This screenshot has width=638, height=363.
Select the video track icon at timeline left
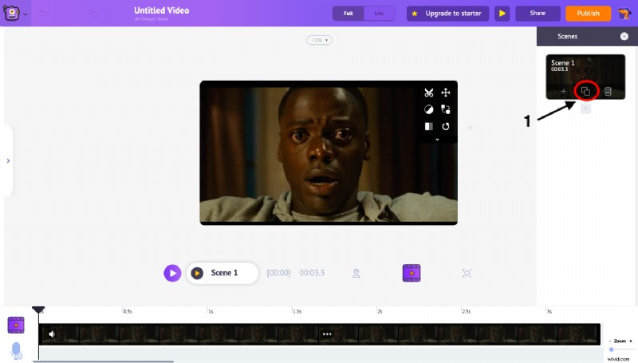[16, 326]
